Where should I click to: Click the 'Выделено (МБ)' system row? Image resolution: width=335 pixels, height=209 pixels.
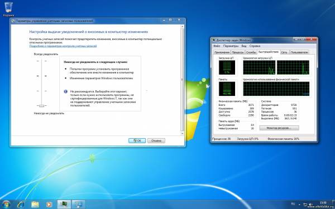279,118
